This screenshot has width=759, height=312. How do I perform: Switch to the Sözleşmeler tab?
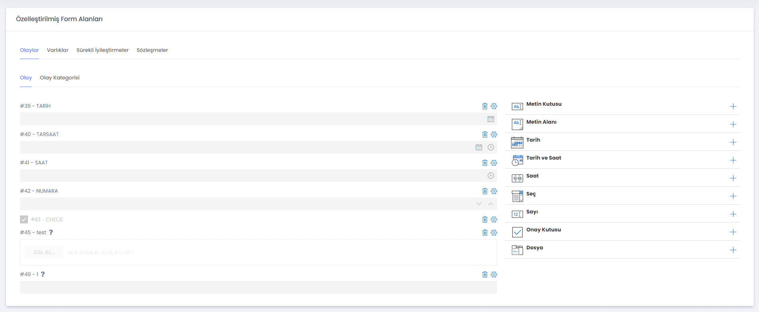(x=152, y=50)
